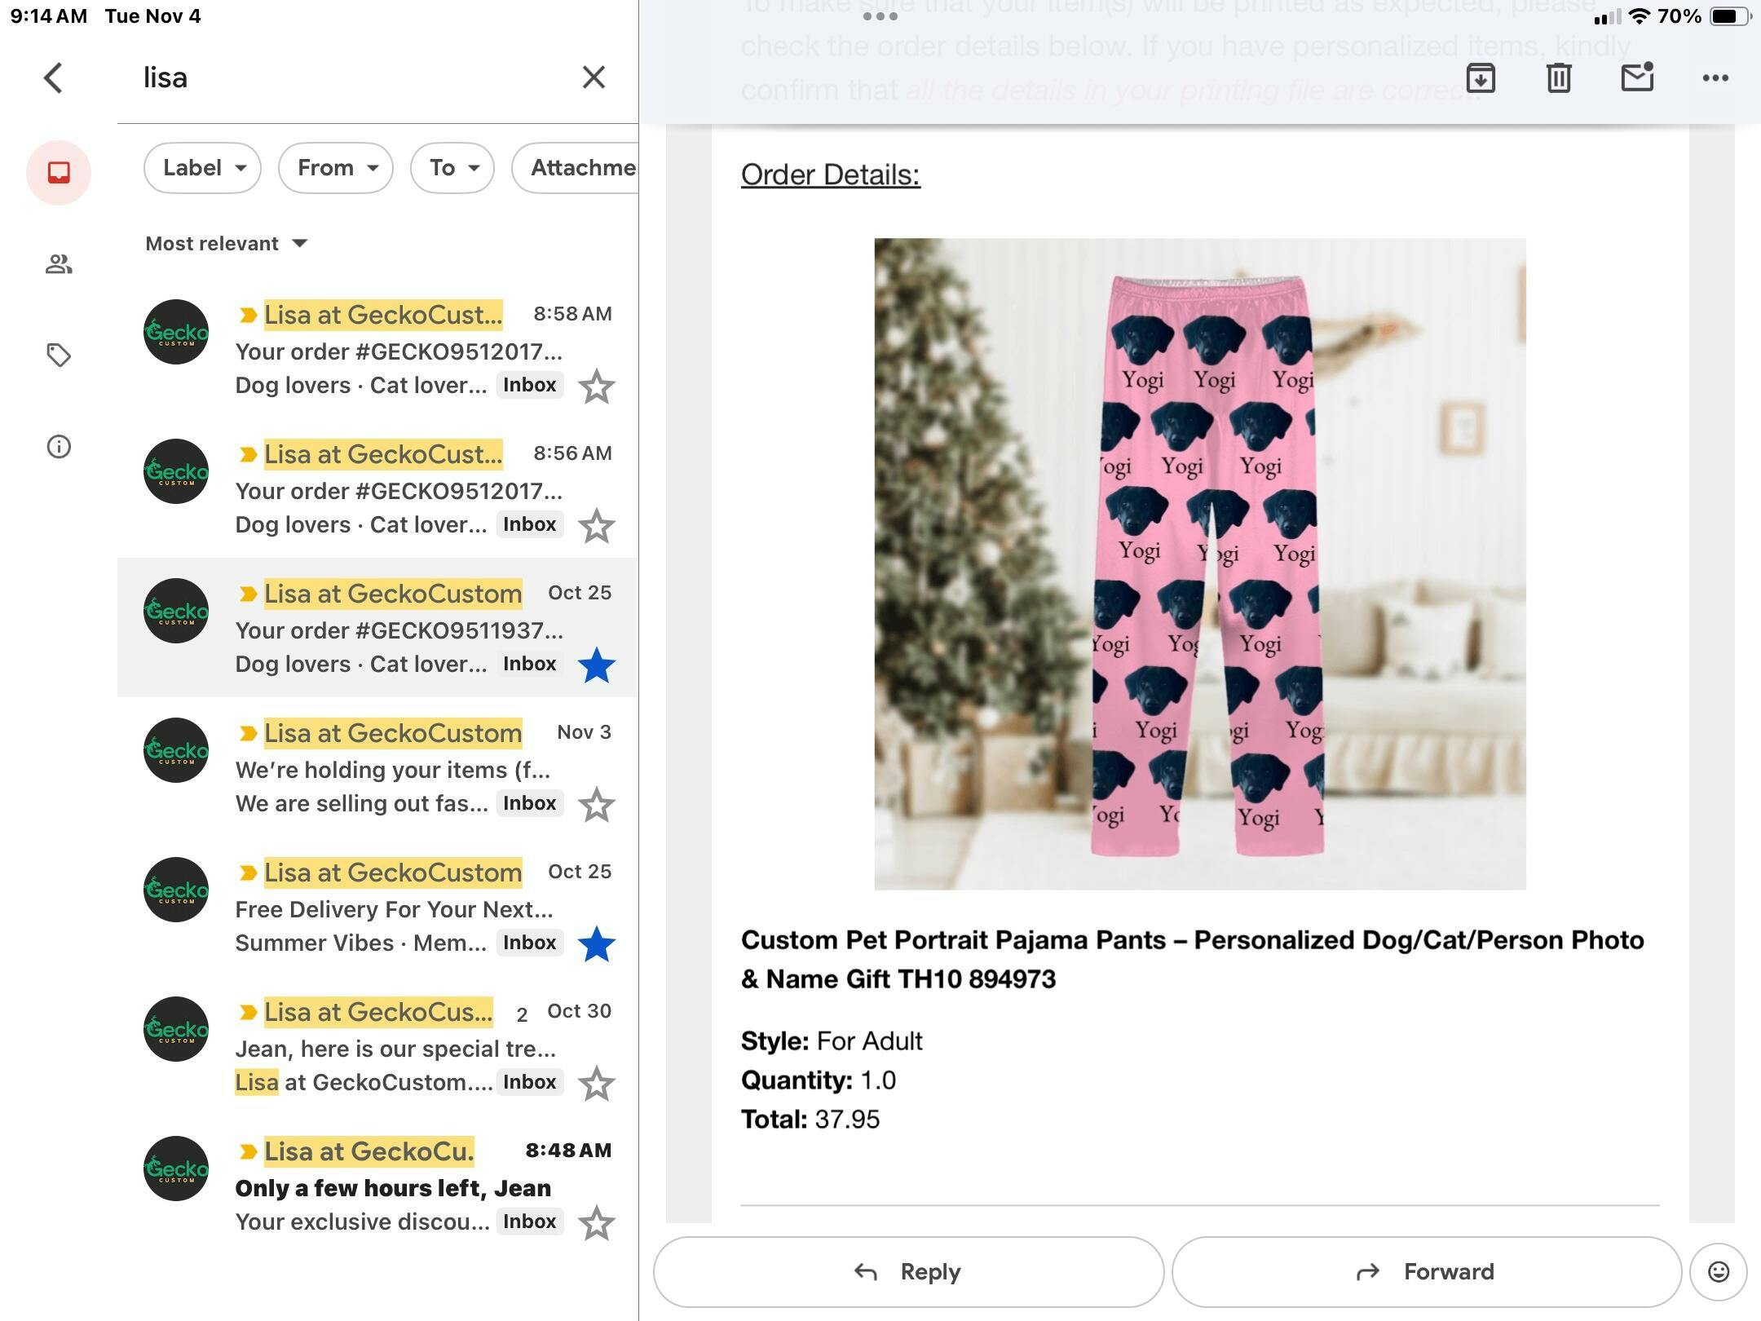
Task: Tap the back arrow beside the search field
Action: coord(54,78)
